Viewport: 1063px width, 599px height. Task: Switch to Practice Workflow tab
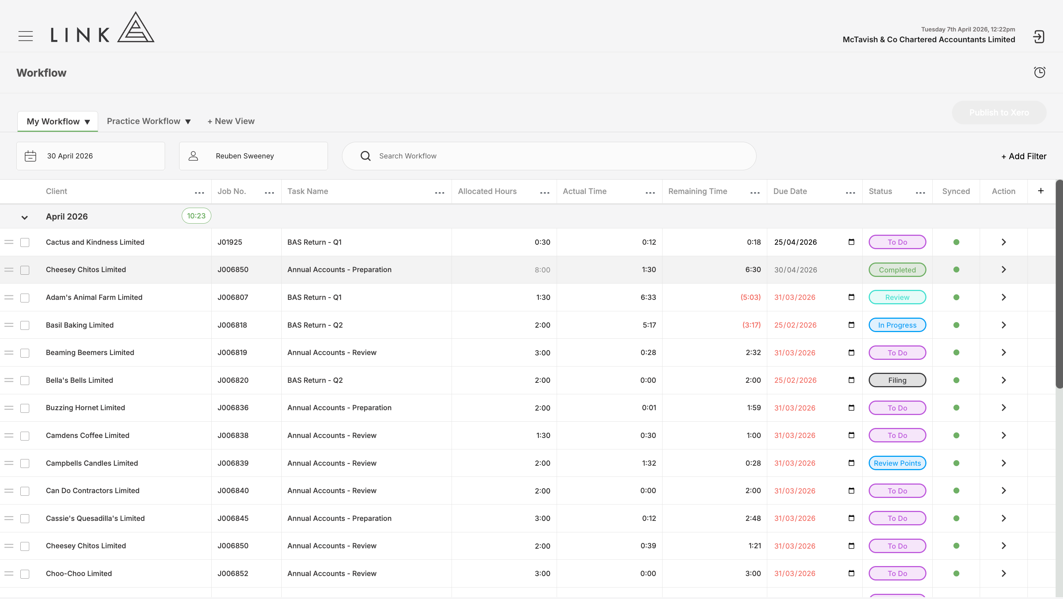144,121
